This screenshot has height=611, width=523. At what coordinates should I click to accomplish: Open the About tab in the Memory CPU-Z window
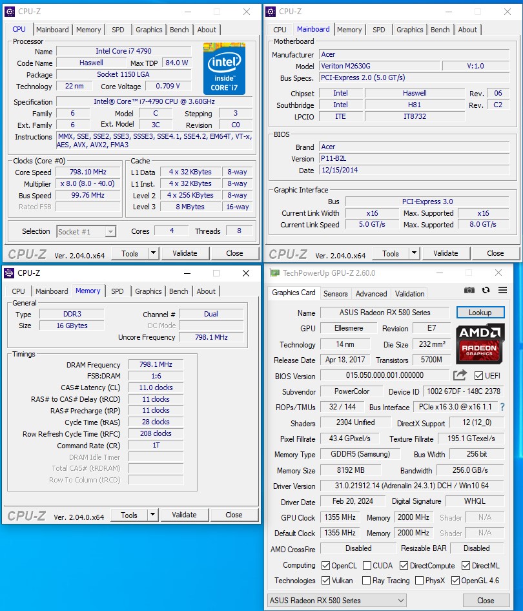[x=206, y=291]
